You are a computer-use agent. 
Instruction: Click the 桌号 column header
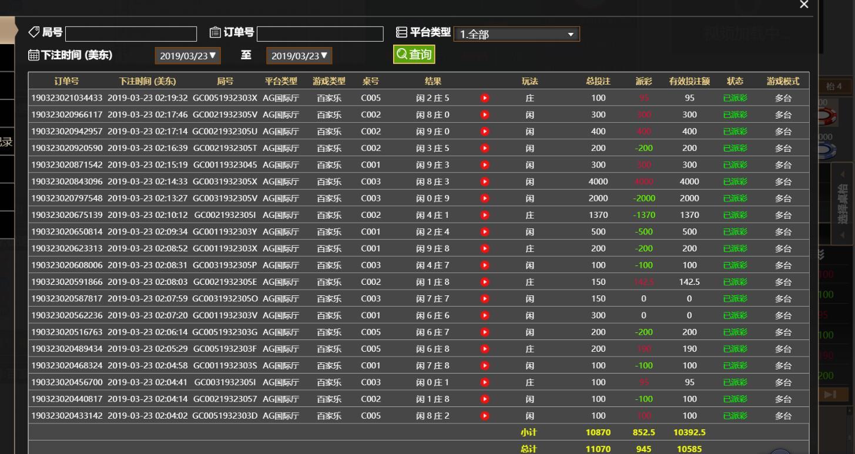click(x=371, y=82)
